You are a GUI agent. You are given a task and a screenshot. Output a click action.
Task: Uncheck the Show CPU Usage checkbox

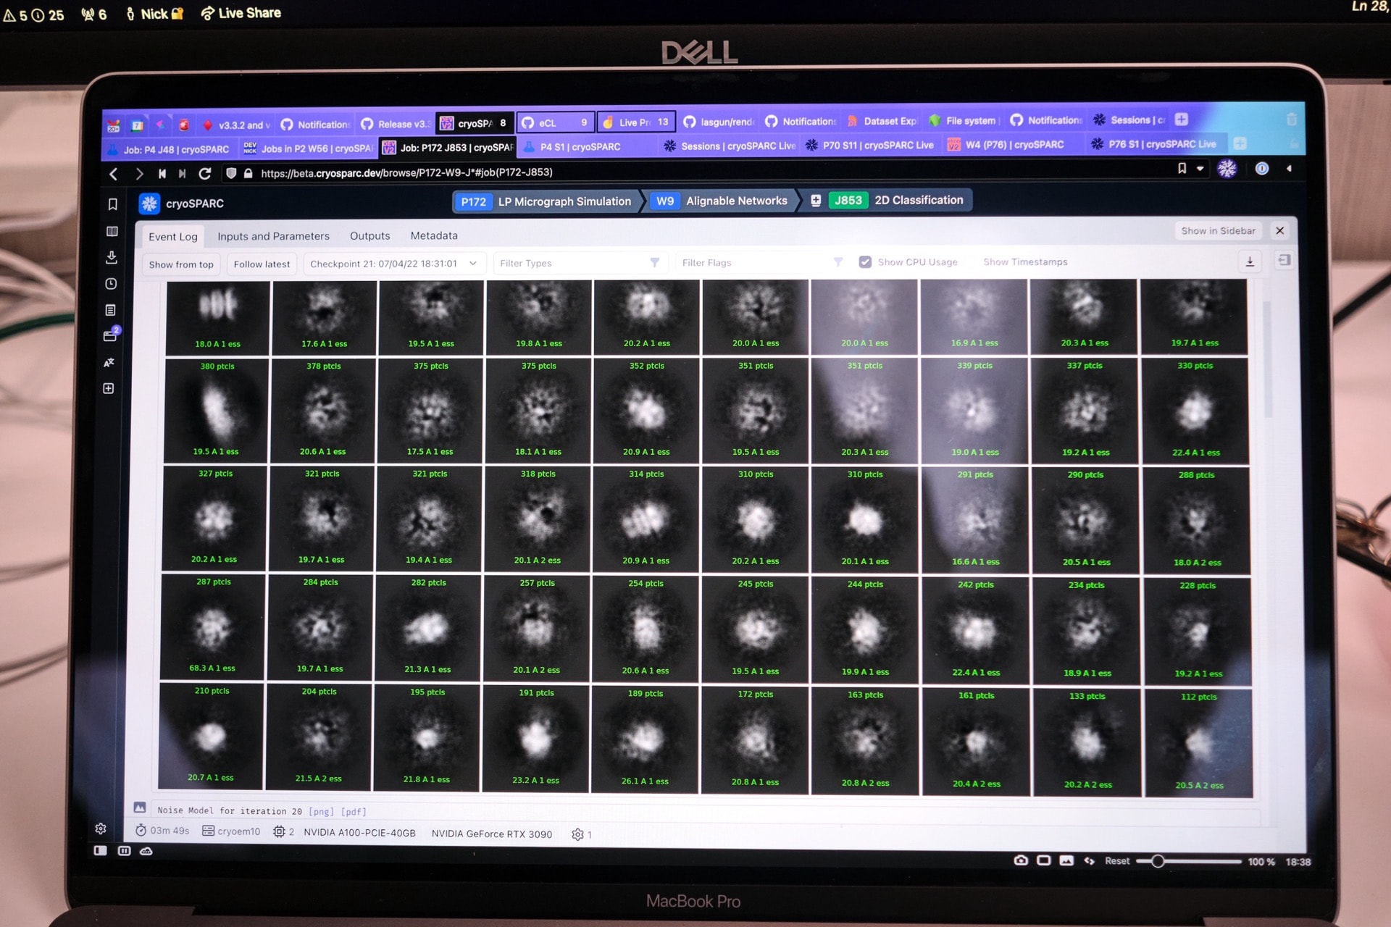[x=865, y=262]
